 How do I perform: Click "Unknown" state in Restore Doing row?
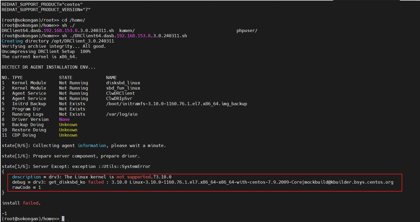click(x=68, y=130)
